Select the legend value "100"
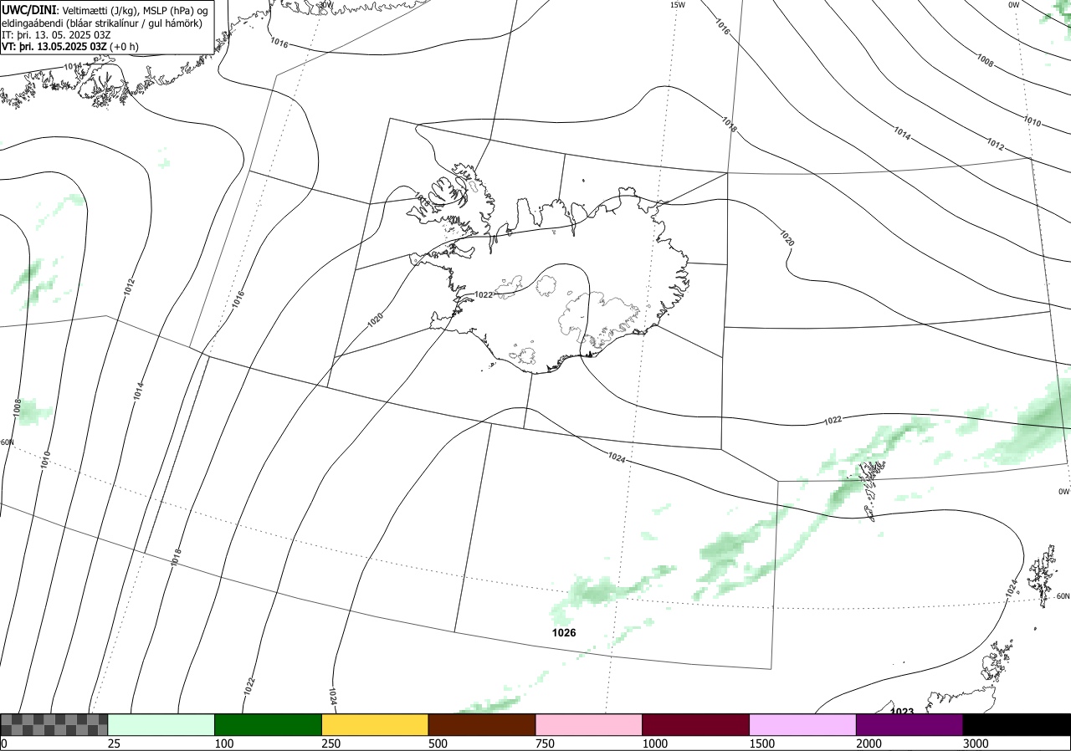1071x751 pixels. [x=224, y=743]
